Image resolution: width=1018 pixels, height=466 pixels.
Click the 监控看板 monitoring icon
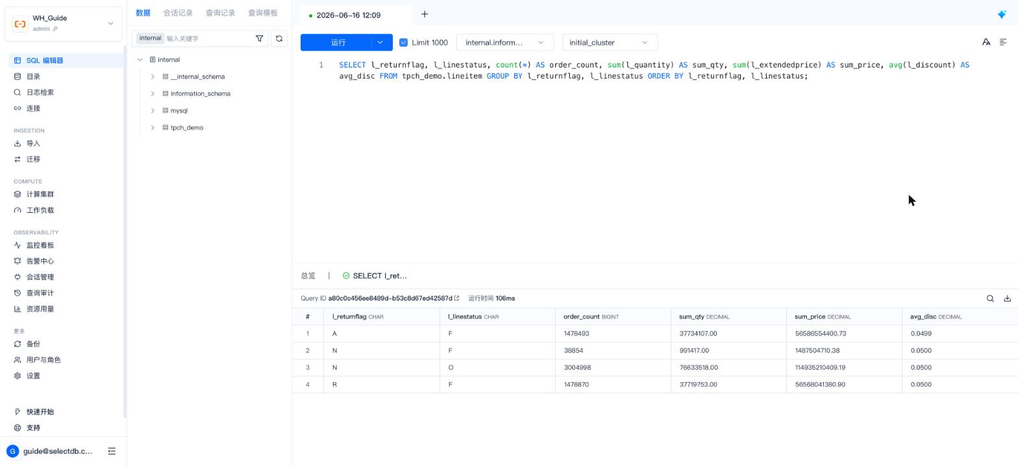click(x=18, y=245)
